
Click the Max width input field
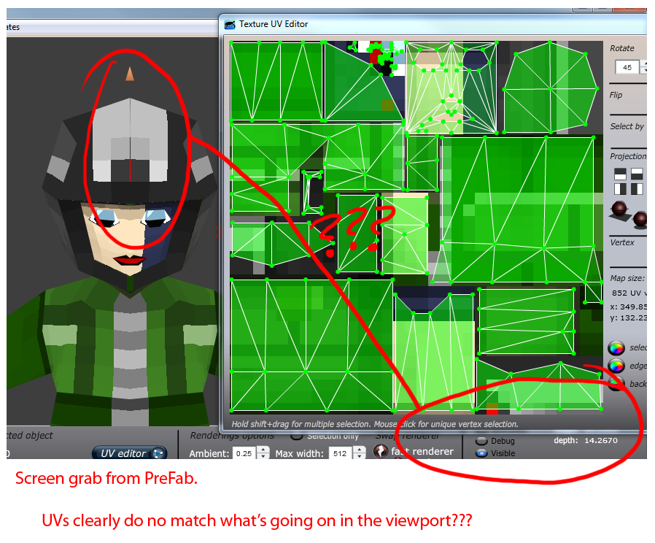339,453
